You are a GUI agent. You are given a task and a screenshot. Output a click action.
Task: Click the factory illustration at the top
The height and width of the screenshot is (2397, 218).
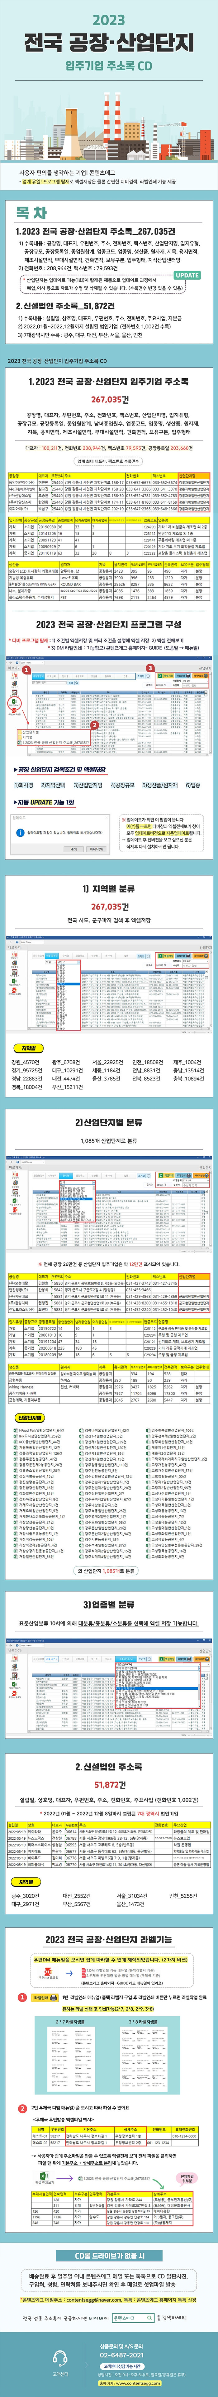(x=109, y=130)
